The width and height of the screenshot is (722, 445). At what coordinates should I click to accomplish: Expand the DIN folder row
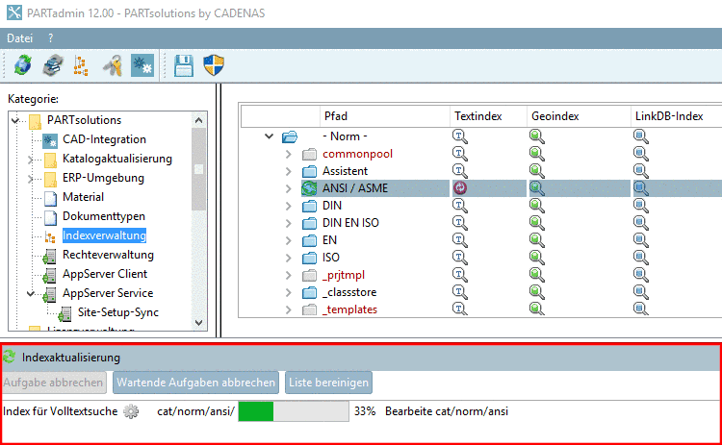tap(289, 206)
